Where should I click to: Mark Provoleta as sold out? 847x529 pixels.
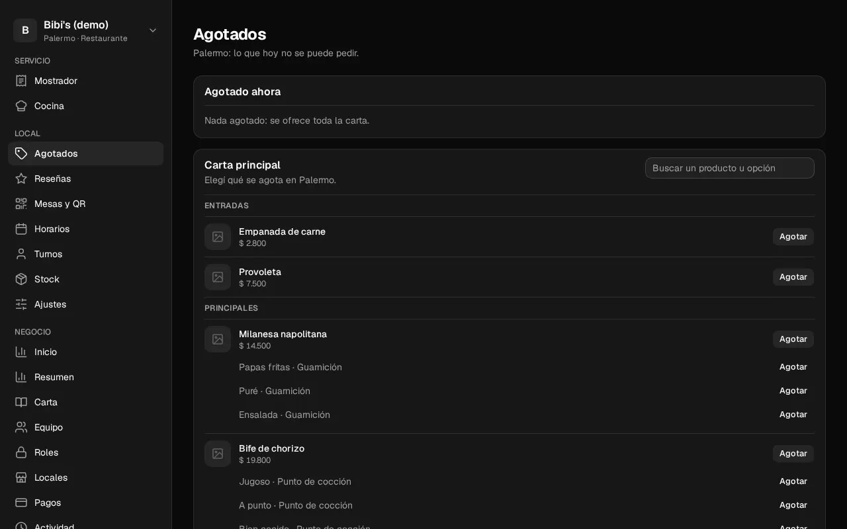pos(793,277)
